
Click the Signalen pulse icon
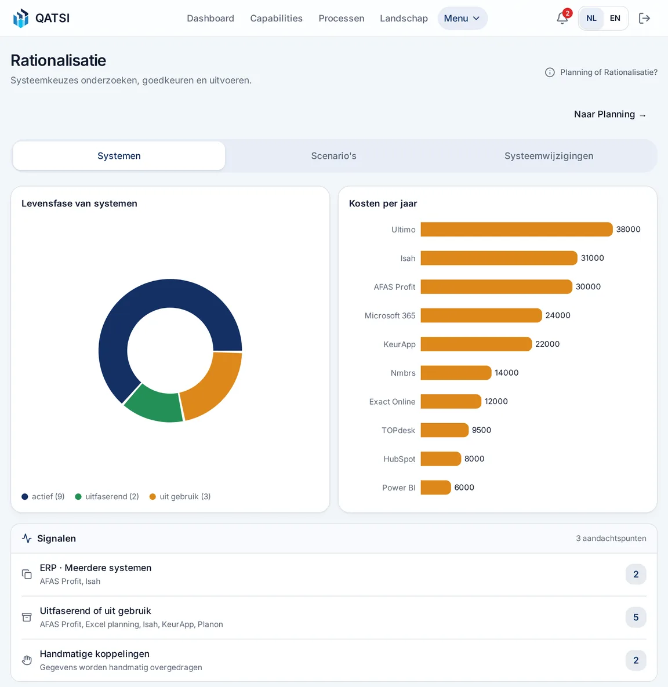pos(27,539)
